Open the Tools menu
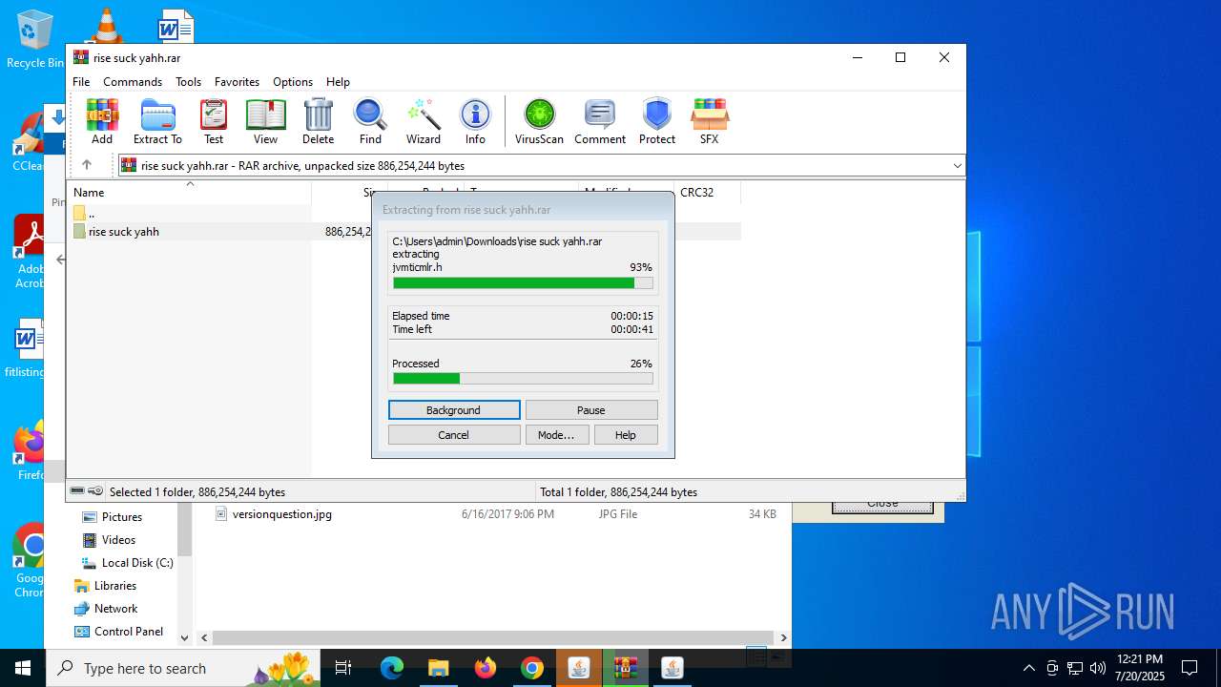 coord(188,82)
